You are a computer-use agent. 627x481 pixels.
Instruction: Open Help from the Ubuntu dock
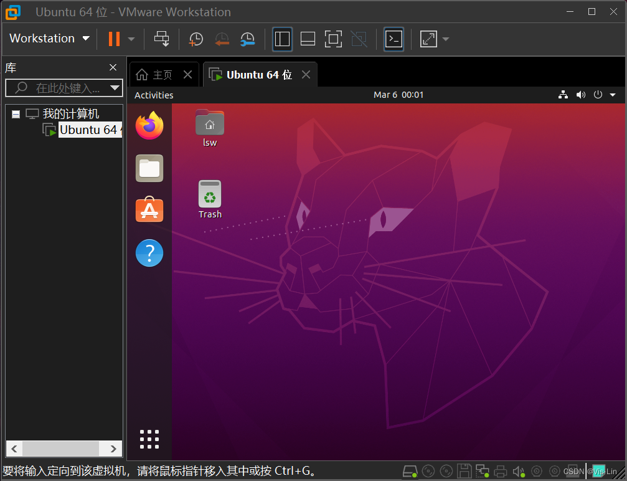[x=149, y=253]
